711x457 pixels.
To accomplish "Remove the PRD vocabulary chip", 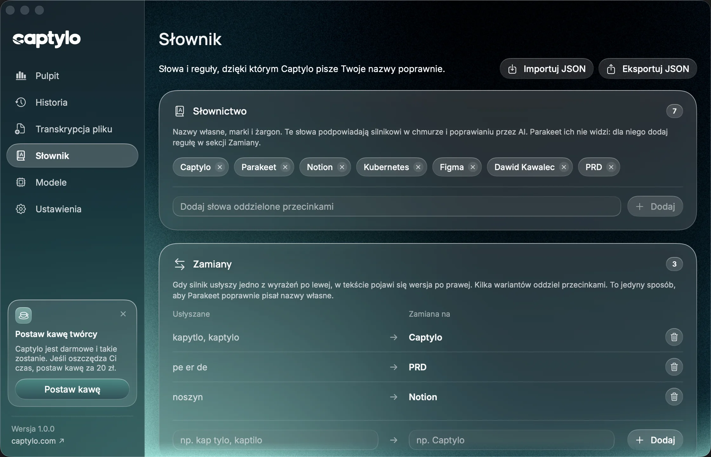I will [x=611, y=167].
